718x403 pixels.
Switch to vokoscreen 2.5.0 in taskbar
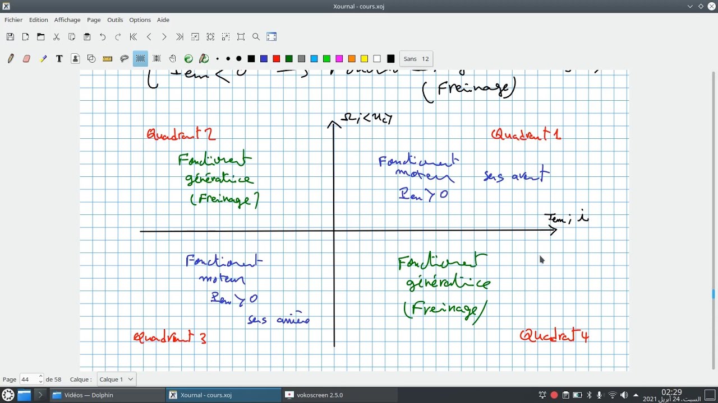click(340, 395)
